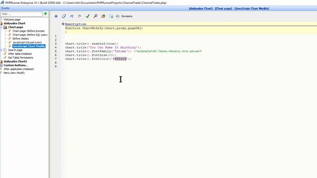Expand the Search page tree node

1,50
